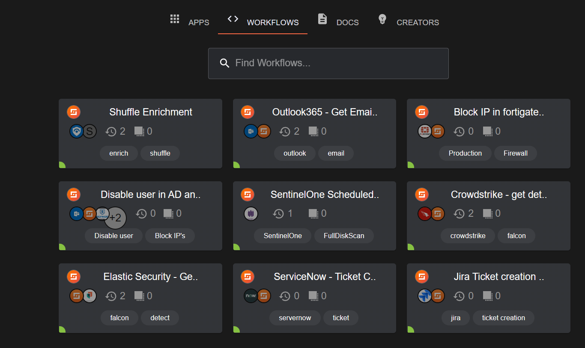Click the crowdstrike tag on Crowdstrike card
This screenshot has height=348, width=585.
468,236
